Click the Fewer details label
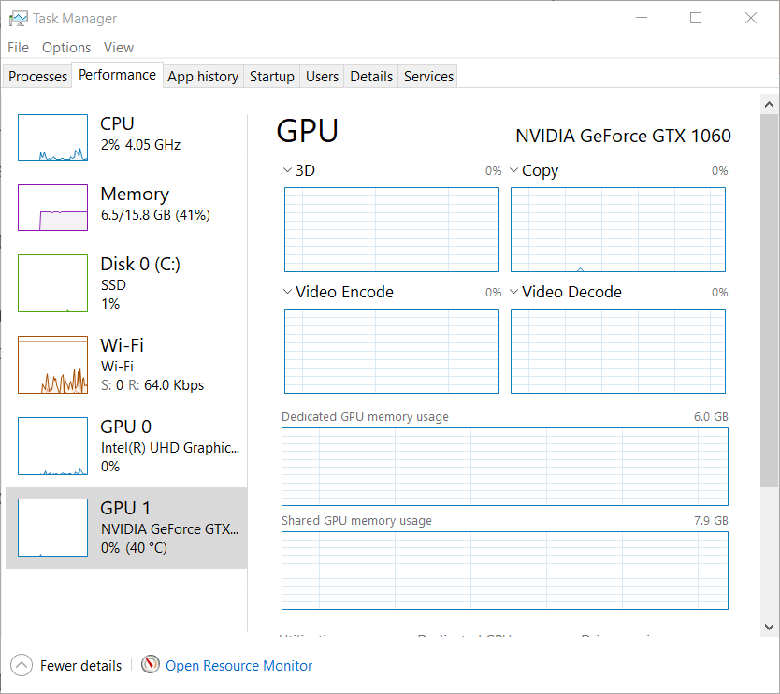780x694 pixels. pyautogui.click(x=80, y=666)
